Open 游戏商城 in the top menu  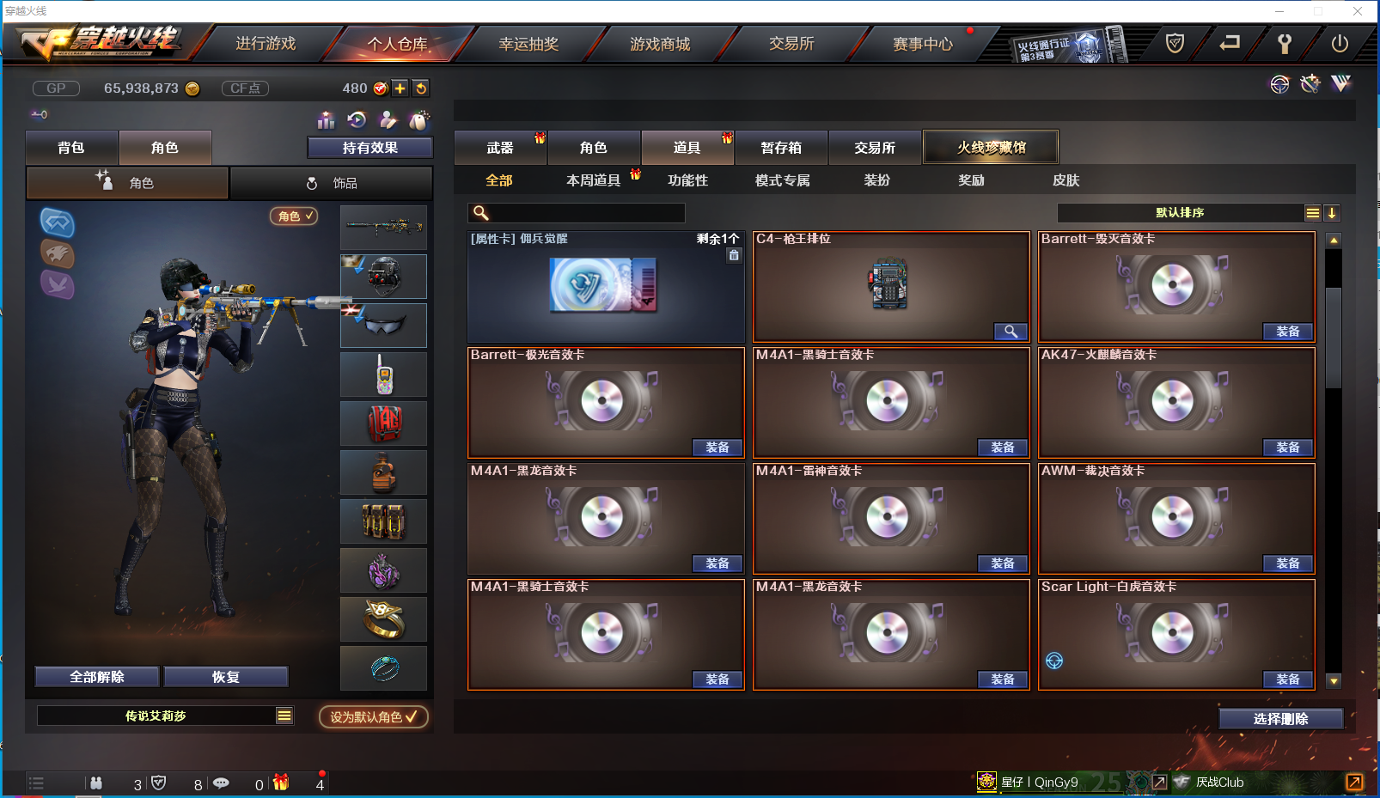point(660,44)
